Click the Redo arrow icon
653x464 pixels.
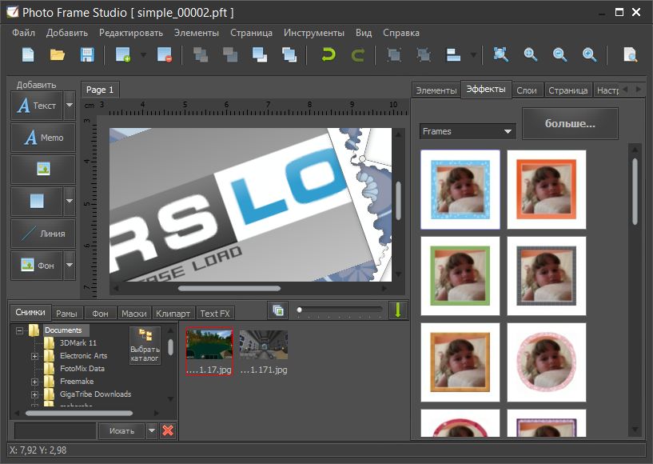point(358,55)
